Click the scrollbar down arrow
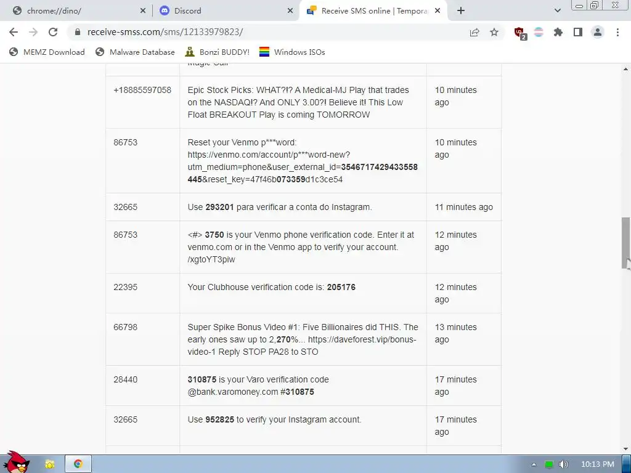631x473 pixels. (626, 449)
